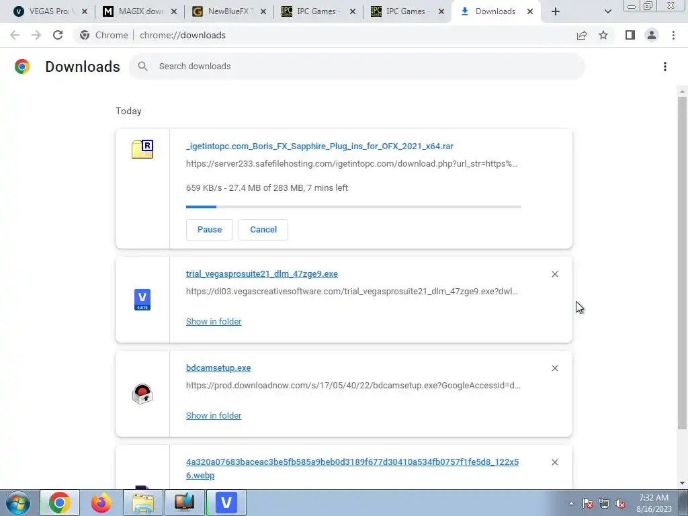This screenshot has width=688, height=516.
Task: Open Windows Explorer from the taskbar
Action: 143,503
